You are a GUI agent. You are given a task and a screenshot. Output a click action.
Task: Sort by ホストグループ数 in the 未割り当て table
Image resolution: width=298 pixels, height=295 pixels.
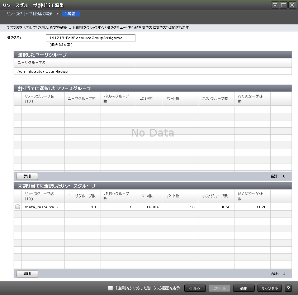216,196
